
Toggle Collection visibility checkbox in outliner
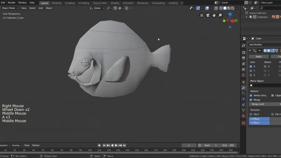(x=251, y=17)
